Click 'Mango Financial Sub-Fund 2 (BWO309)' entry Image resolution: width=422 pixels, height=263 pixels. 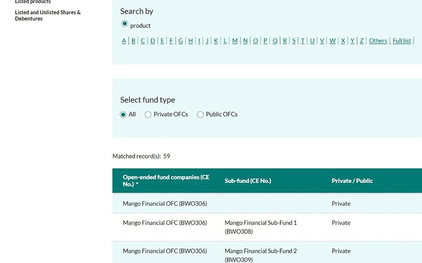tap(261, 255)
